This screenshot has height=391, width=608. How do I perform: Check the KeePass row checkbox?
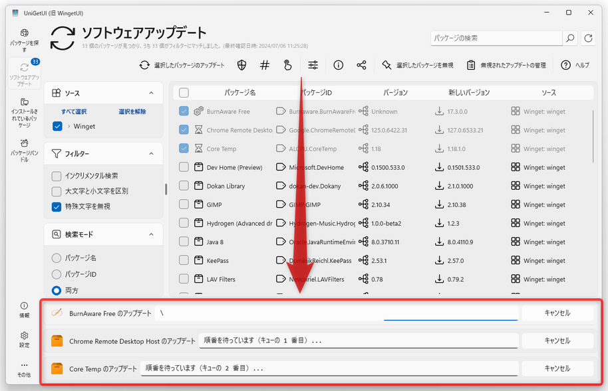[x=184, y=260]
